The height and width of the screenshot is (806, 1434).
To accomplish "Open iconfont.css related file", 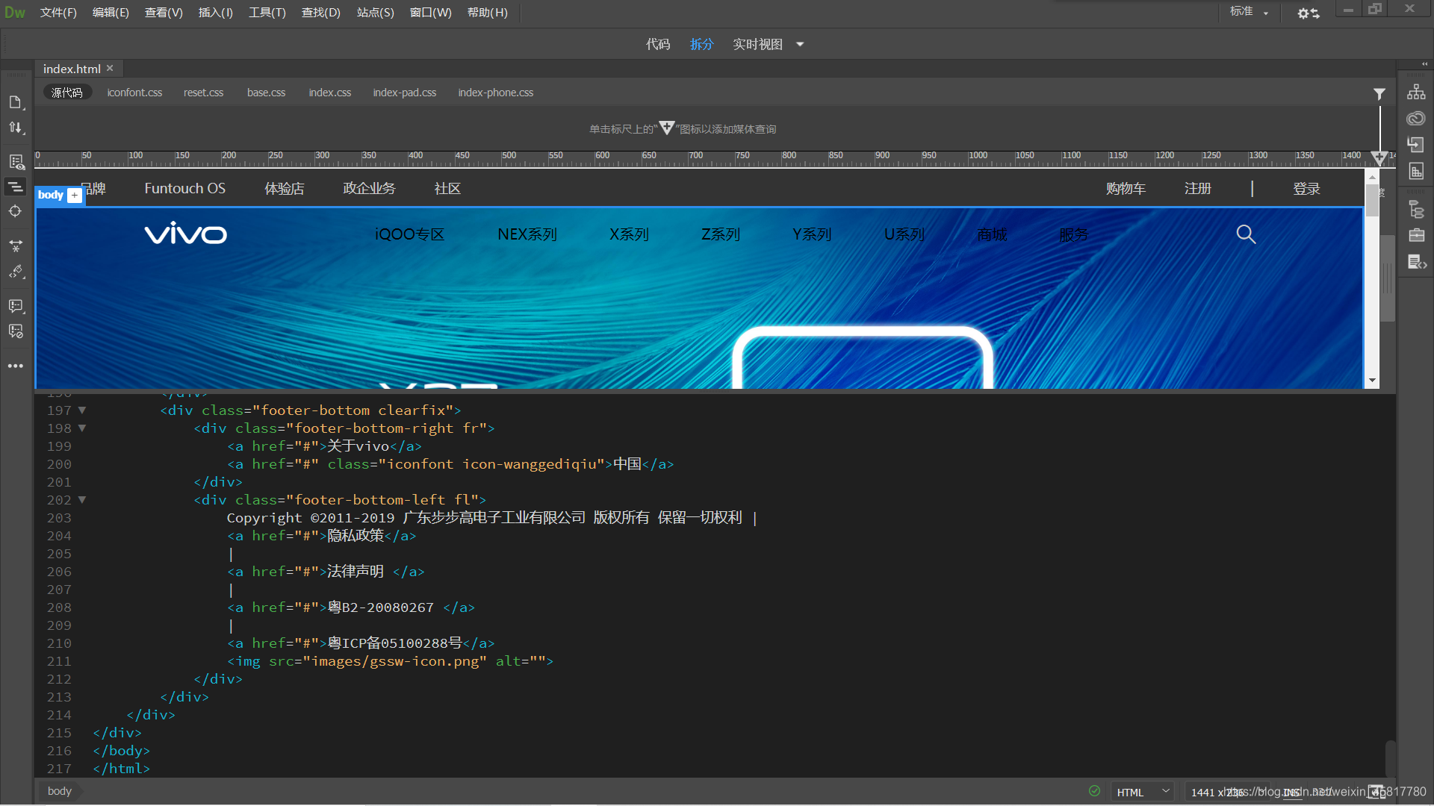I will pos(134,93).
